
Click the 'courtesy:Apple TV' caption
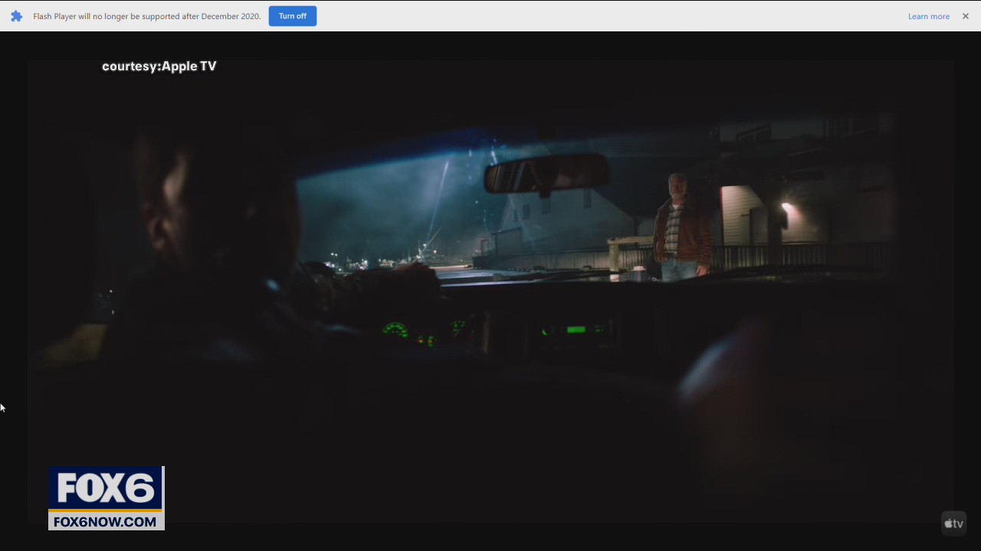click(159, 67)
